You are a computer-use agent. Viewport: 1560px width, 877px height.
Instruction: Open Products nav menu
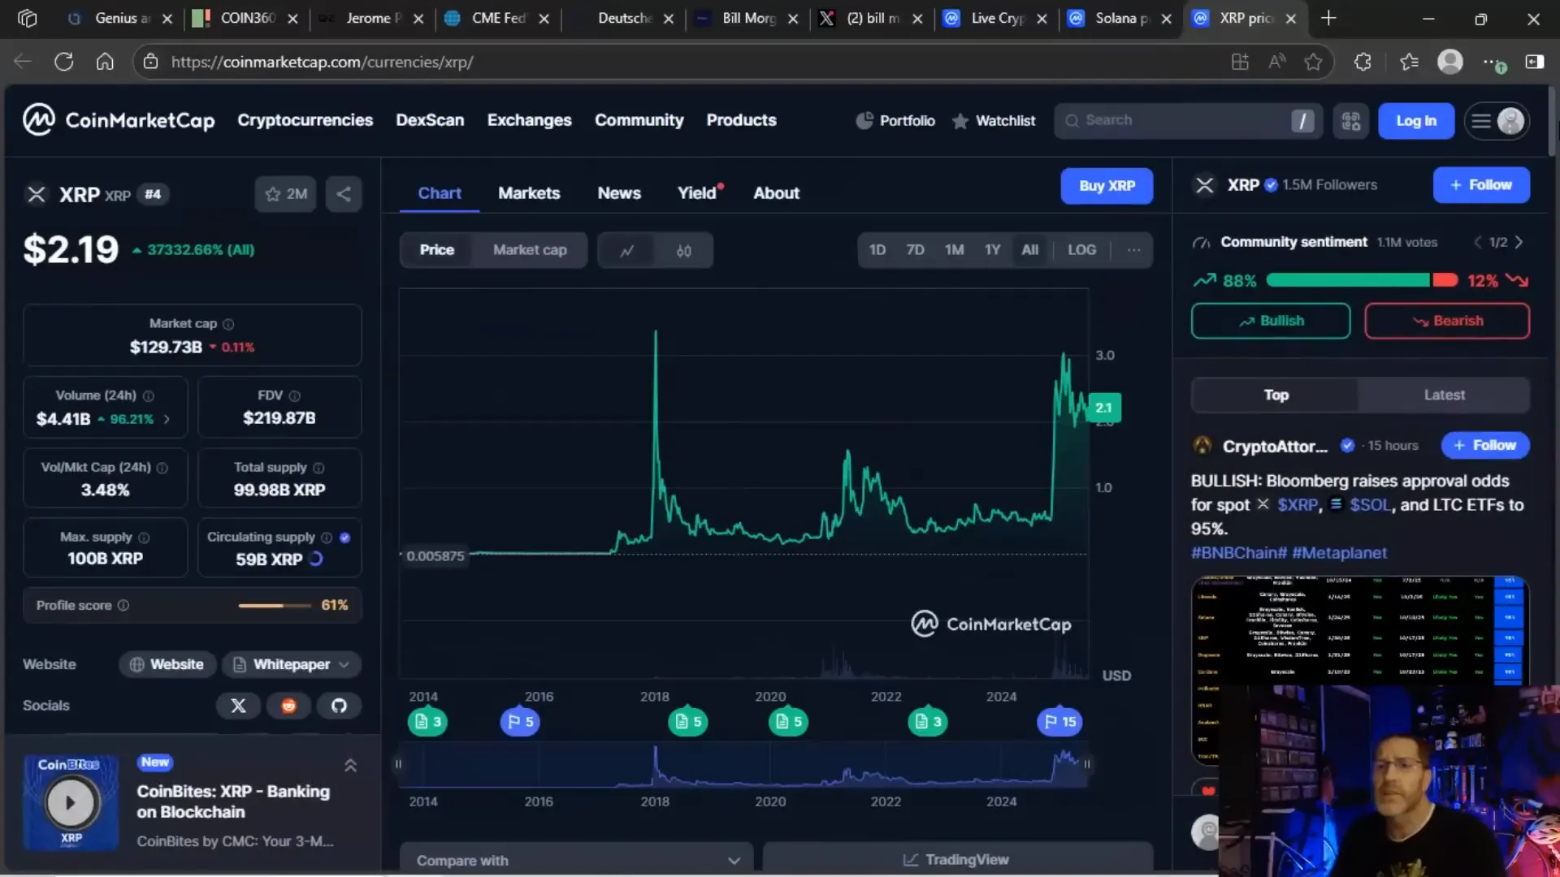click(741, 120)
